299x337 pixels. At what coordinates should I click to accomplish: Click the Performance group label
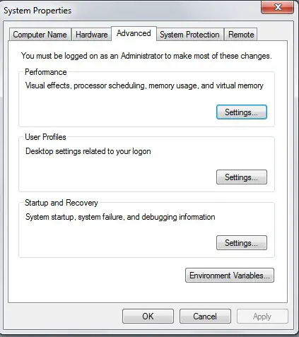(46, 72)
